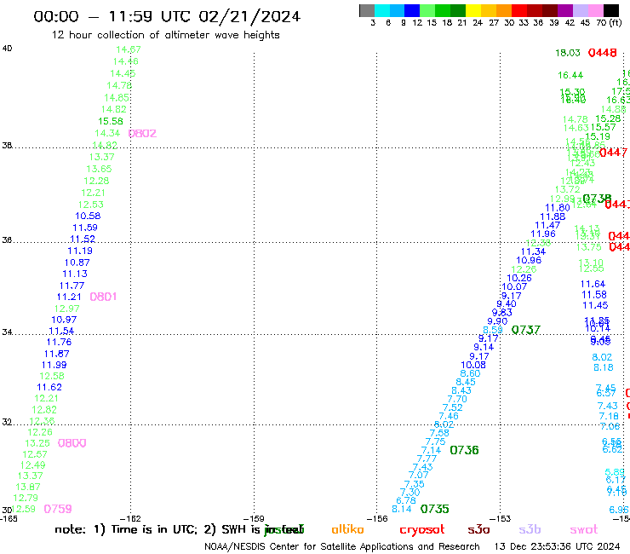630x554 pixels.
Task: Click the wave height value 15.57
Action: point(603,127)
